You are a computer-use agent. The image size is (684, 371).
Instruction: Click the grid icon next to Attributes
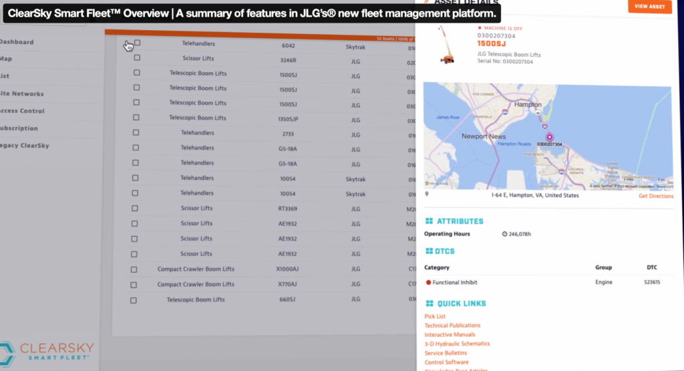430,221
